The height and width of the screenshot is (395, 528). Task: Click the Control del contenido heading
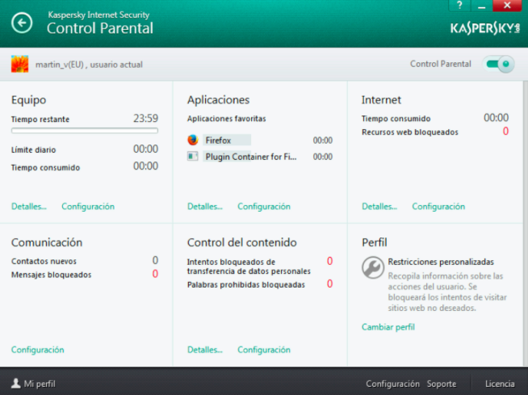click(x=241, y=242)
